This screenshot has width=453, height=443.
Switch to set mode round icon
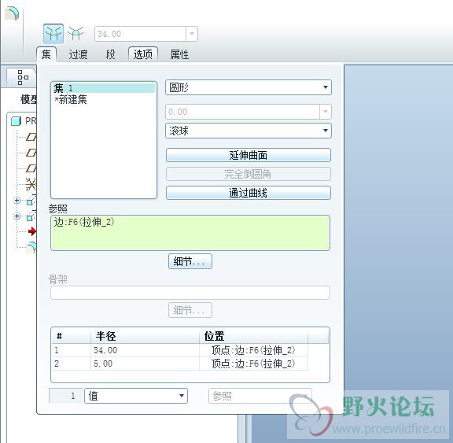53,34
